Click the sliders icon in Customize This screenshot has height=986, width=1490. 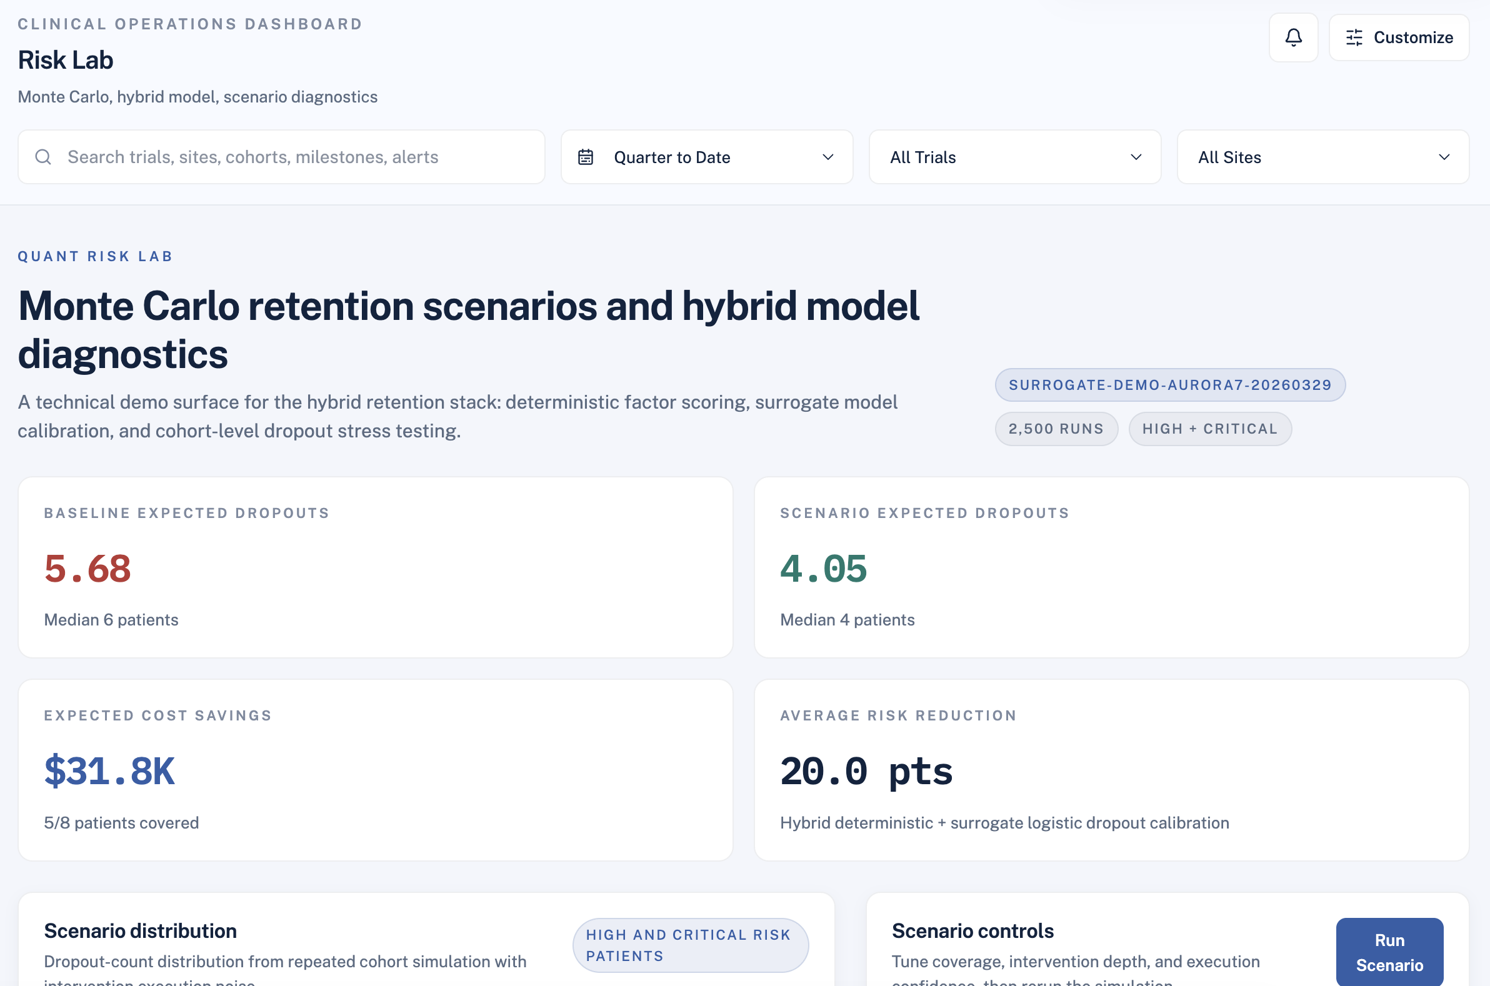(x=1354, y=37)
